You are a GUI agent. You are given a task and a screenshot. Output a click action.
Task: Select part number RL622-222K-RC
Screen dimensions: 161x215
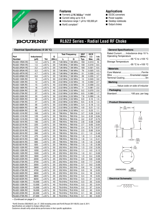coord(20,159)
